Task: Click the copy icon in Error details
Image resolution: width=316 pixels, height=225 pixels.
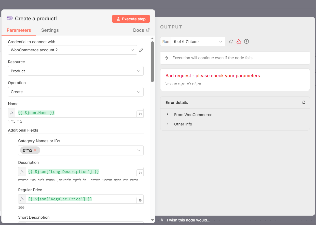Action: click(x=304, y=103)
